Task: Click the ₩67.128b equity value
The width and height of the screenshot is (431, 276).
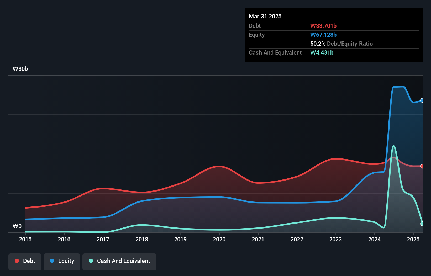Action: point(323,35)
